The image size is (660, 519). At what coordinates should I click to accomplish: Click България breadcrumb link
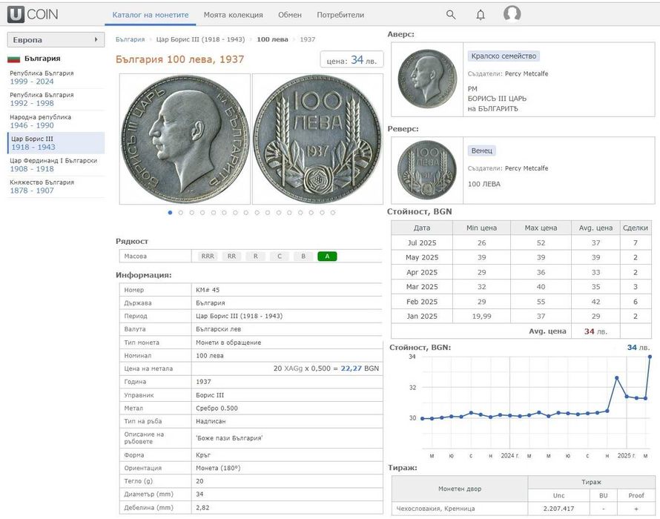[130, 39]
